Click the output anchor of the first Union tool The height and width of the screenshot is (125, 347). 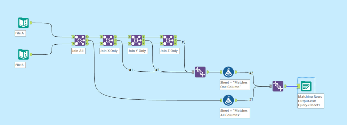[208, 72]
